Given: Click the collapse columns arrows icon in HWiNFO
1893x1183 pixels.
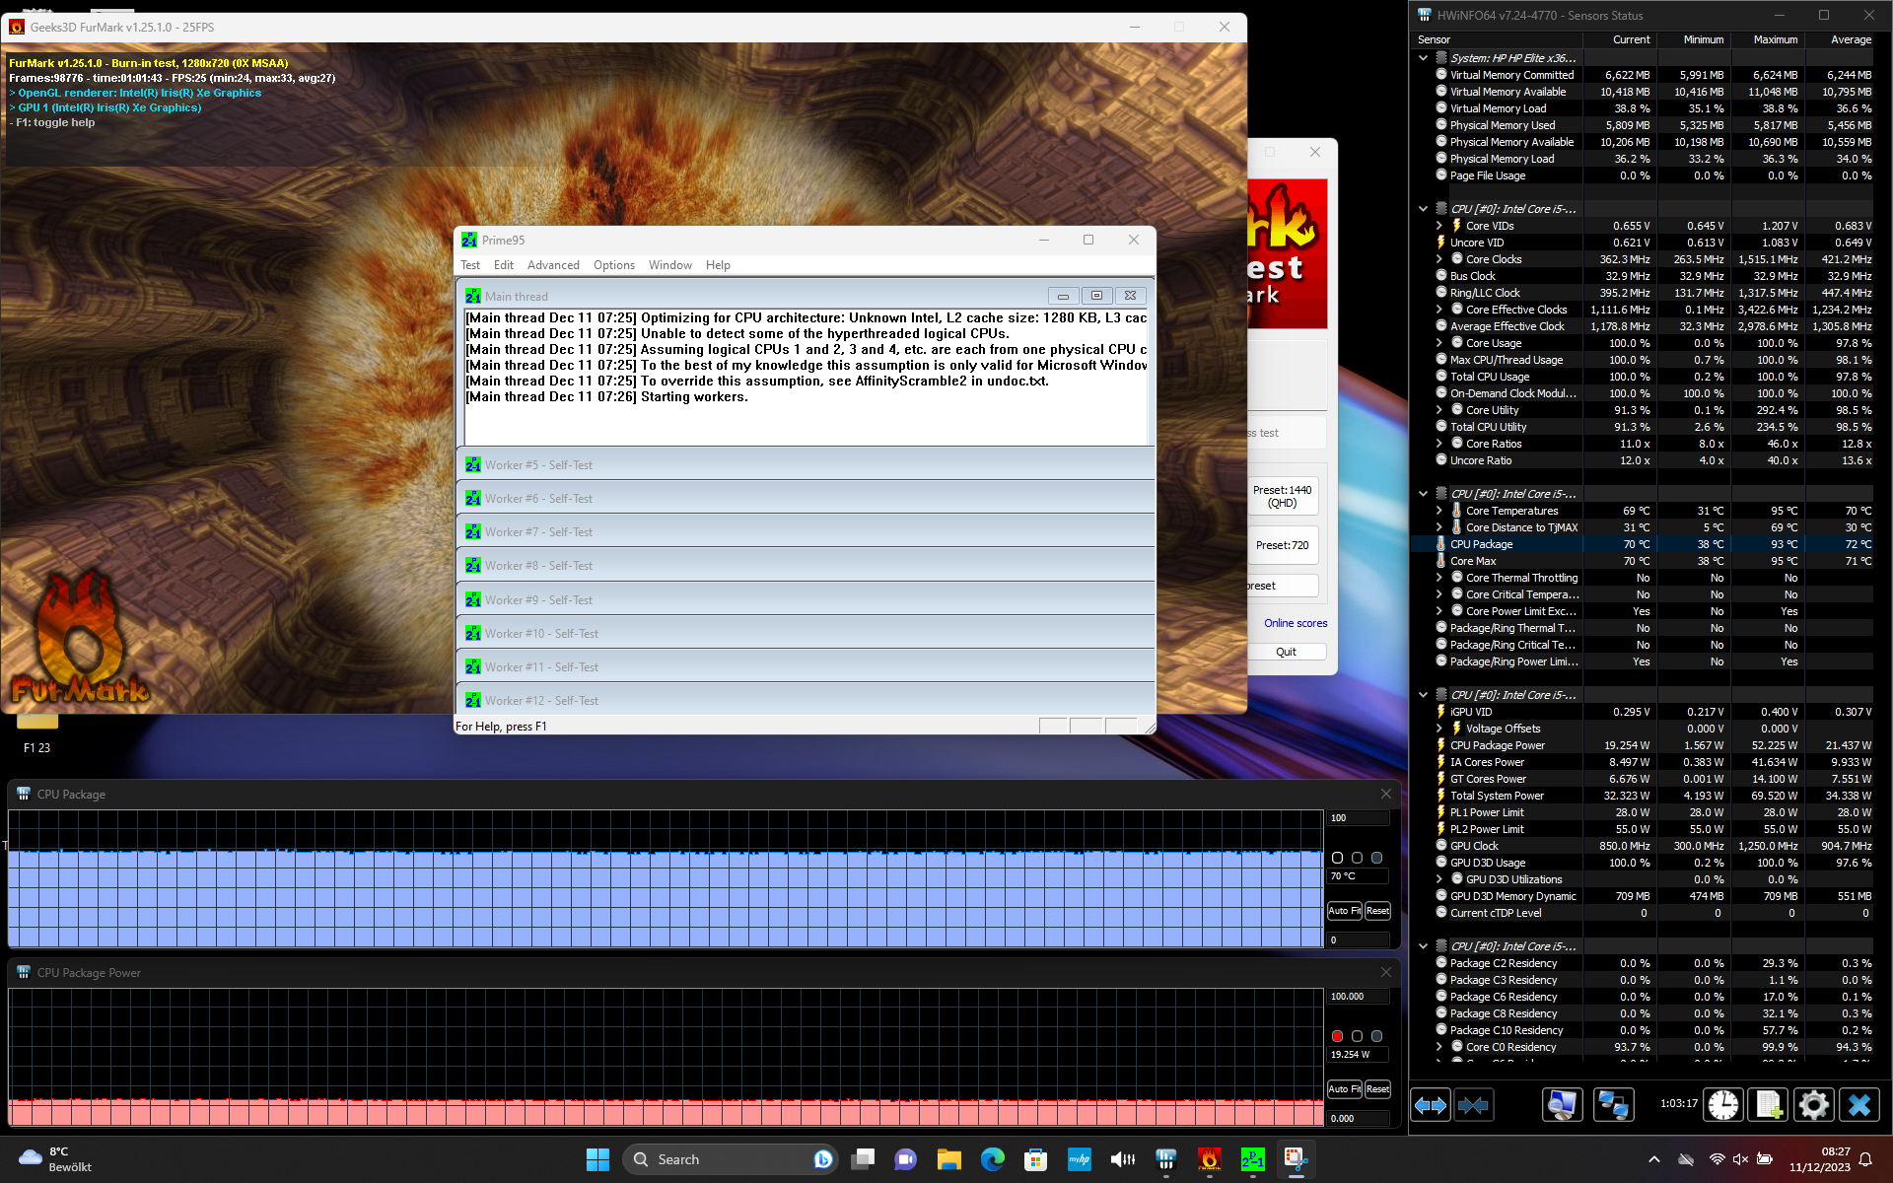Looking at the screenshot, I should pyautogui.click(x=1473, y=1105).
